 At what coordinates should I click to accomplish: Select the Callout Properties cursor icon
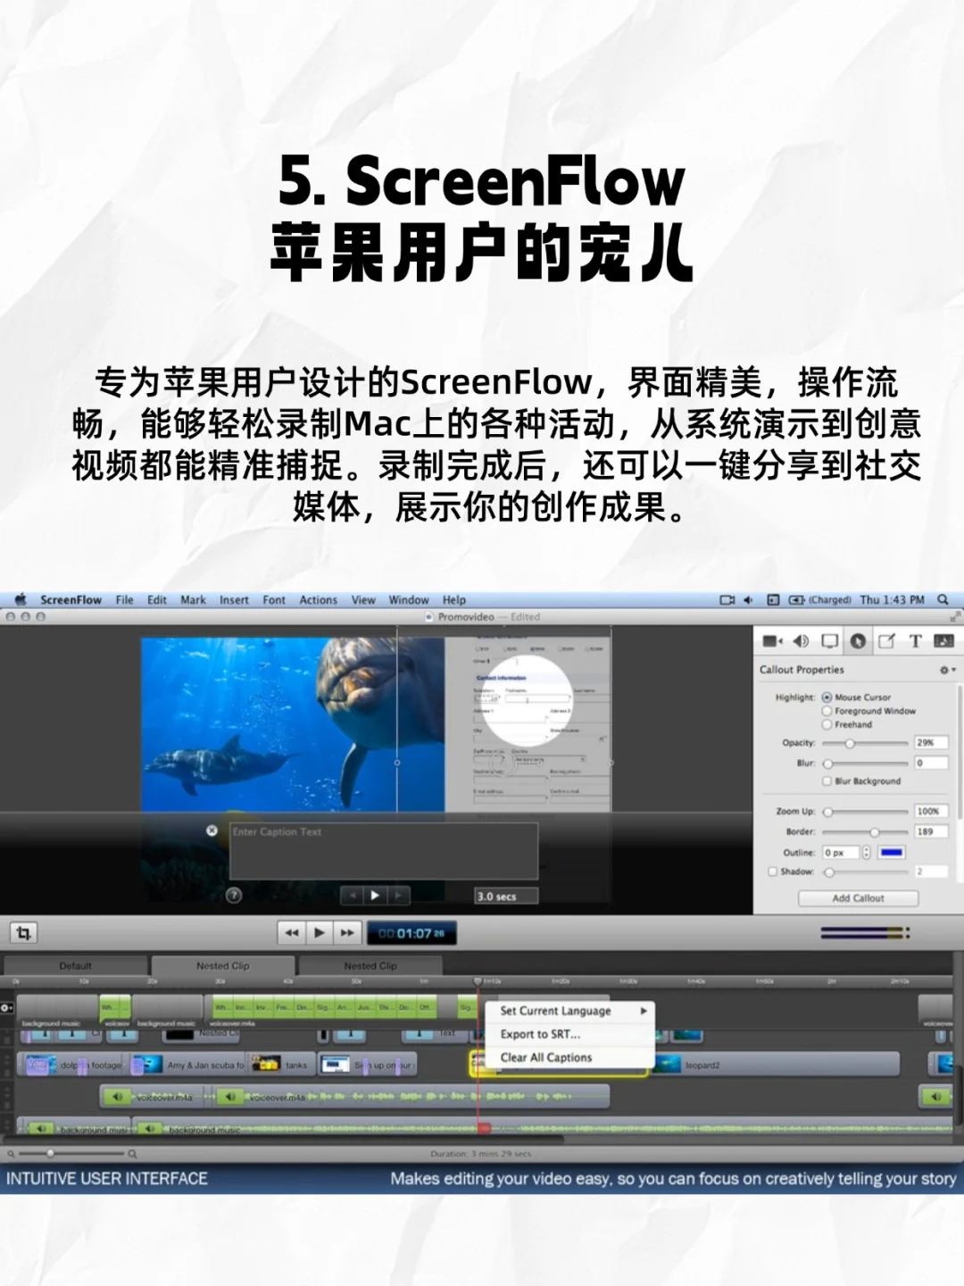[858, 641]
